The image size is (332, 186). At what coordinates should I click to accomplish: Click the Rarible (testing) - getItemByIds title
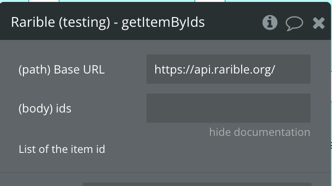coord(108,22)
